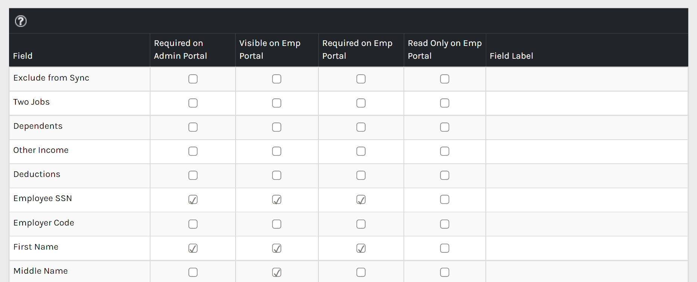Click the Field Label cell for First Name
The image size is (697, 282).
(586, 248)
